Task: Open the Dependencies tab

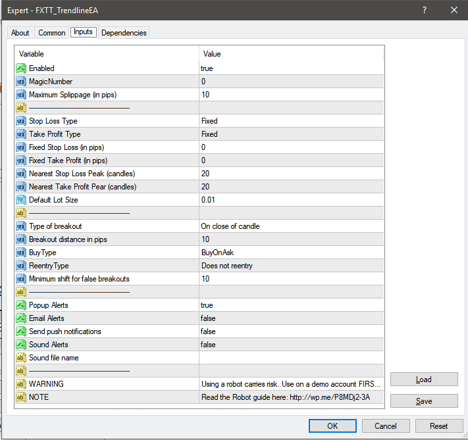Action: click(124, 32)
